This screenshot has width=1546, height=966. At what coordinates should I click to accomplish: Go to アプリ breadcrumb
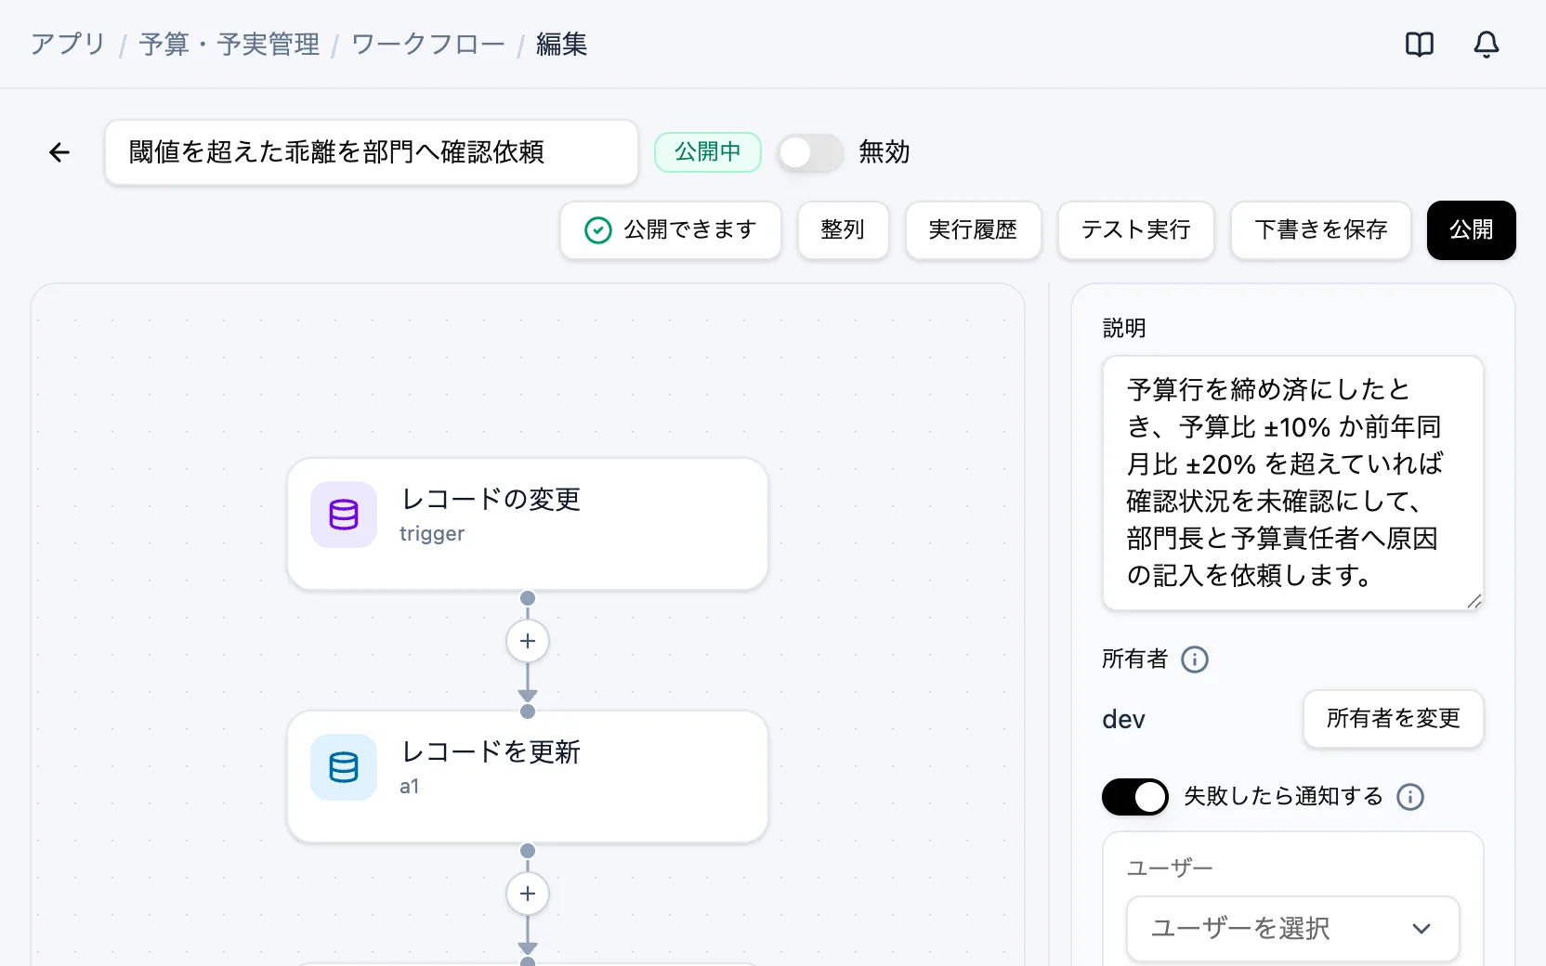(68, 45)
